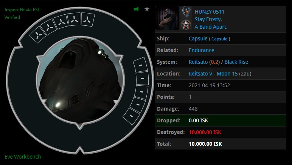Click the first empty rig slot icon

(x=38, y=35)
